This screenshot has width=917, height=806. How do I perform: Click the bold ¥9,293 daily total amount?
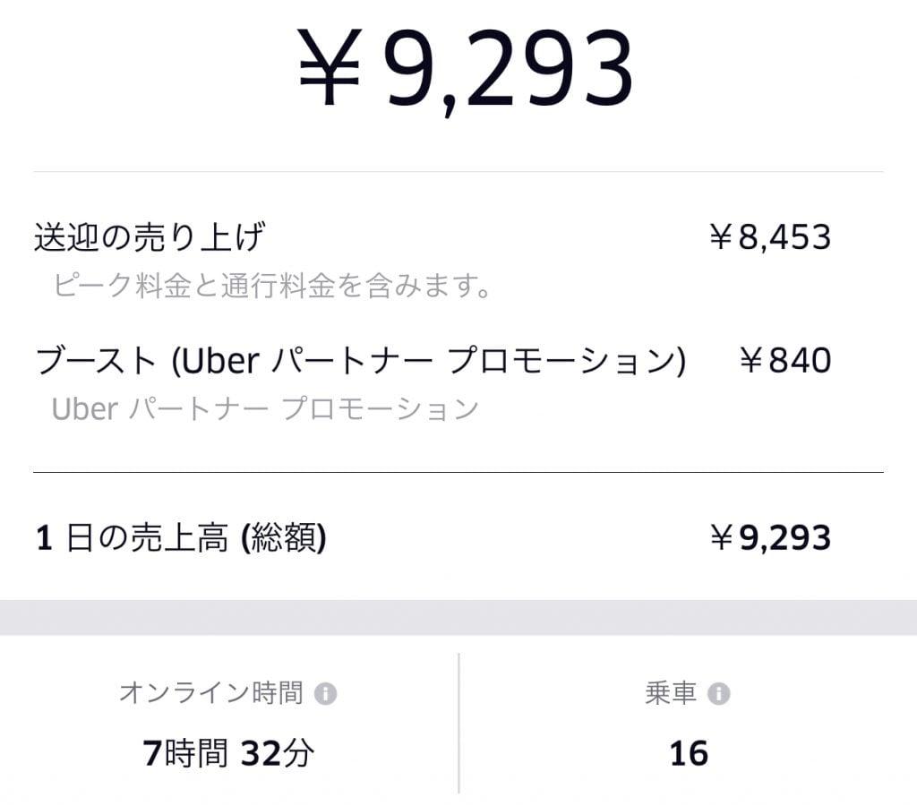[770, 539]
